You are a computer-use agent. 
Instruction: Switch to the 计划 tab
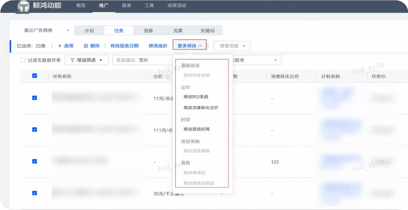pos(89,31)
